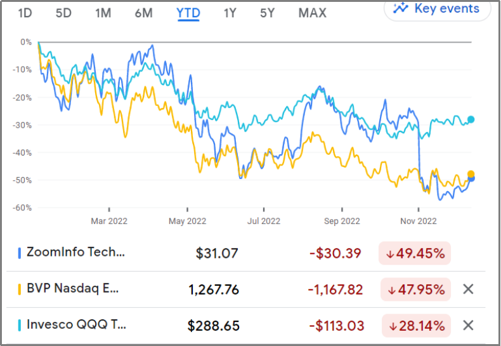Remove BVP Nasdaq comparison with X
The width and height of the screenshot is (501, 346).
click(468, 289)
